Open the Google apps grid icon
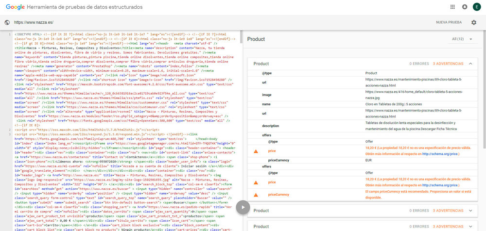 pos(452,7)
